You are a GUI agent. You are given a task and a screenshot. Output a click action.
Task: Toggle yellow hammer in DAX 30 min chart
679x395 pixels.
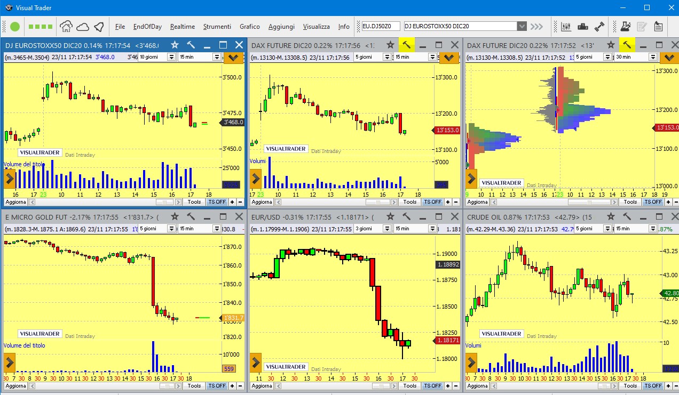click(627, 45)
